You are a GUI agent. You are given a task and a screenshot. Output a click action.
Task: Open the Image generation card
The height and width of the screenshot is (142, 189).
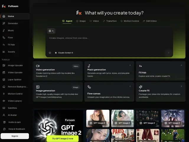(x=58, y=92)
